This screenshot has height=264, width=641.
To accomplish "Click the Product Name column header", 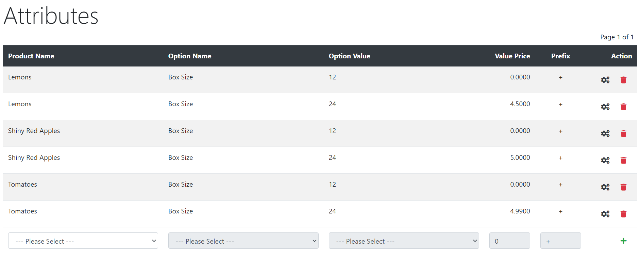I will 31,56.
